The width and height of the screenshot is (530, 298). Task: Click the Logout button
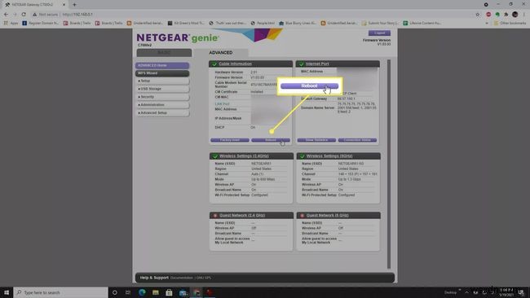379,33
